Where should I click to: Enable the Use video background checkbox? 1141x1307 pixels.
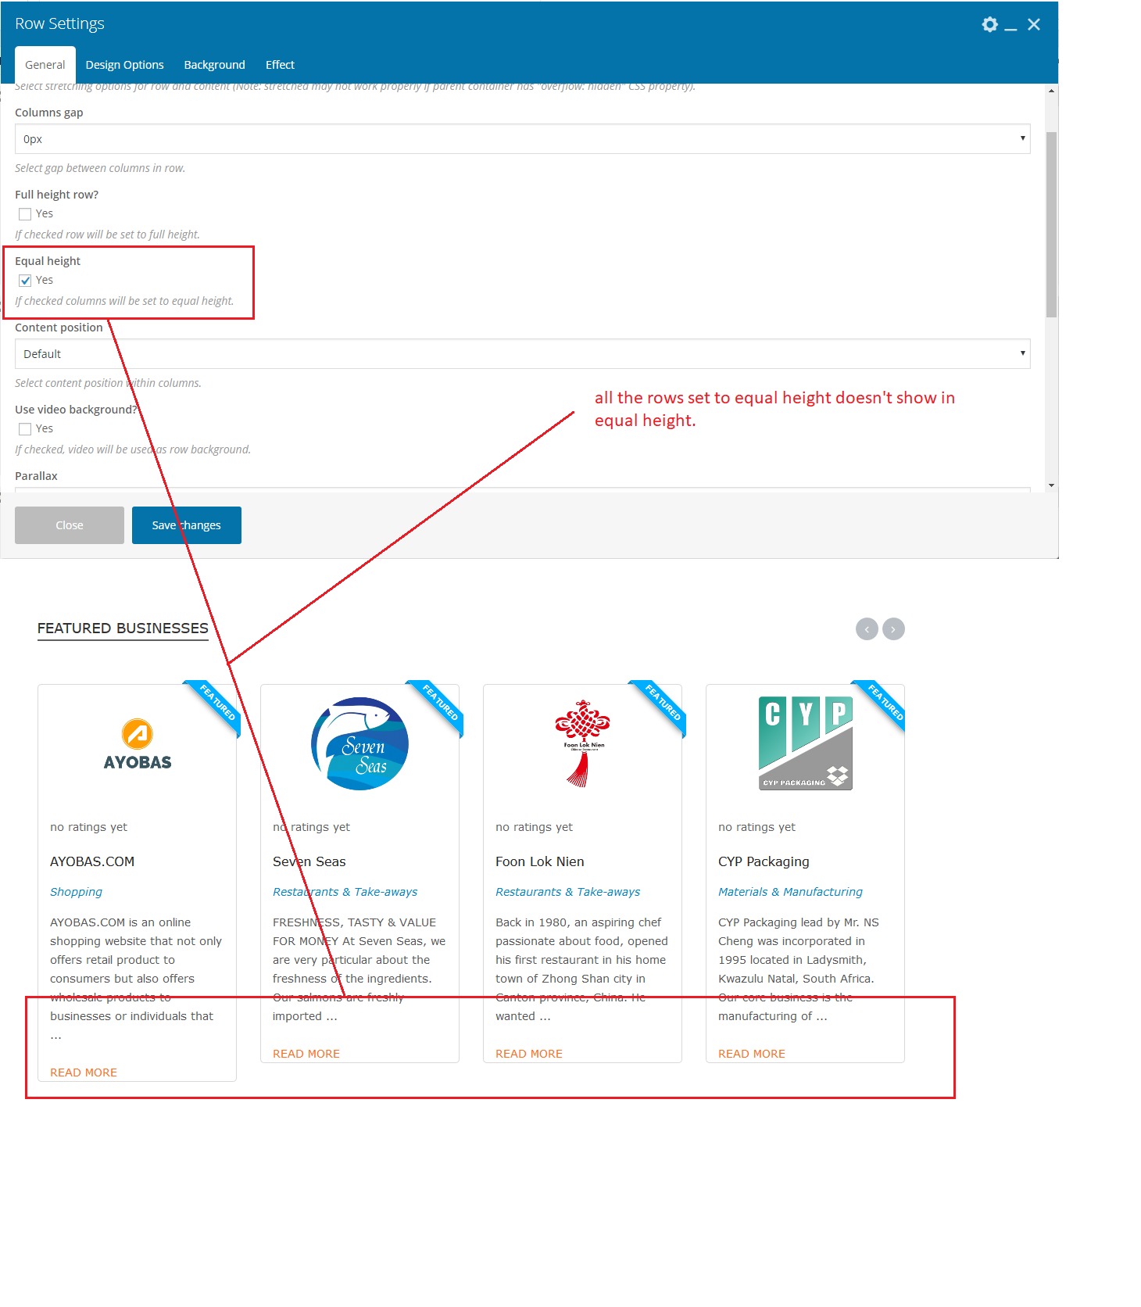click(25, 429)
